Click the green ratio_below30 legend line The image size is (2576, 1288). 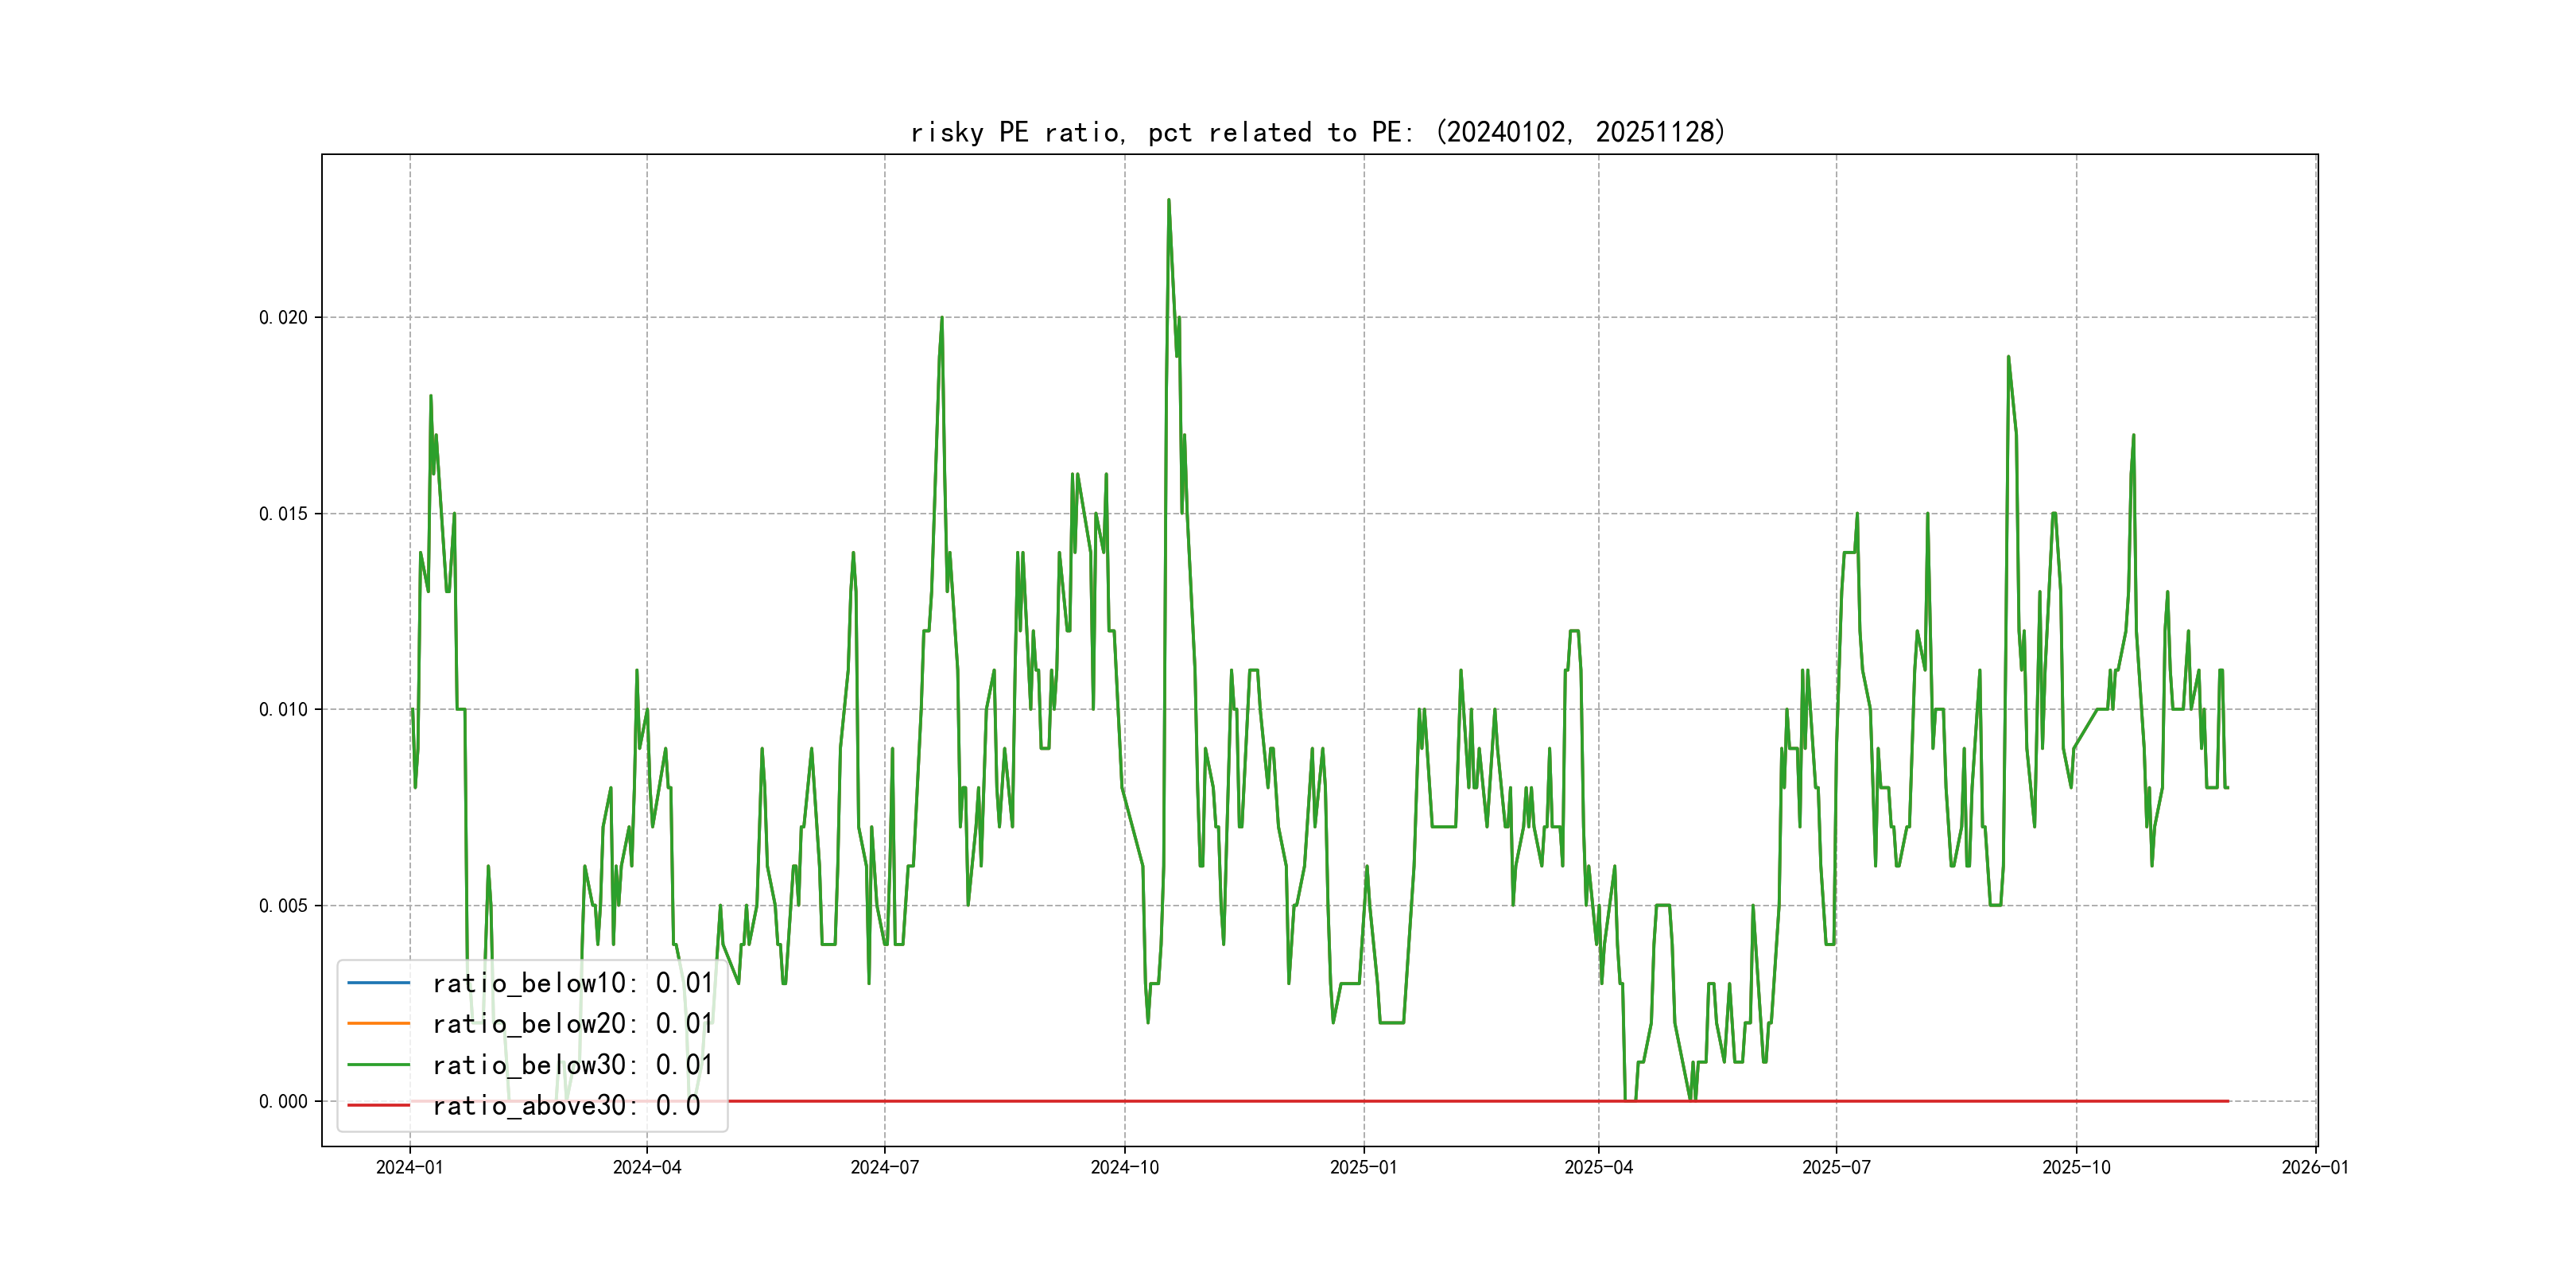click(x=378, y=1065)
